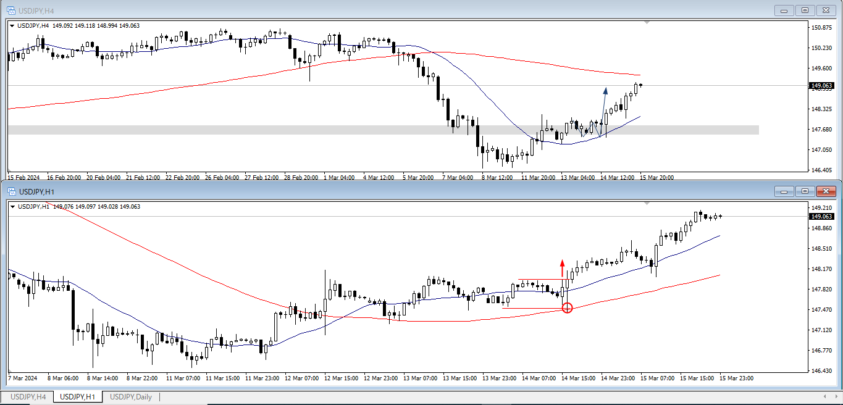Screen dimensions: 843x405
Task: Select the active USDJPY,H1 tab
Action: pyautogui.click(x=77, y=396)
